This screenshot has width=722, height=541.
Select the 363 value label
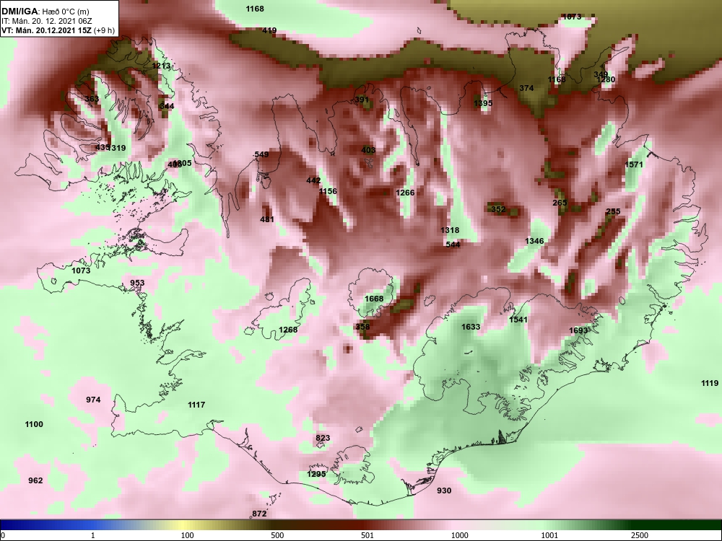point(92,99)
